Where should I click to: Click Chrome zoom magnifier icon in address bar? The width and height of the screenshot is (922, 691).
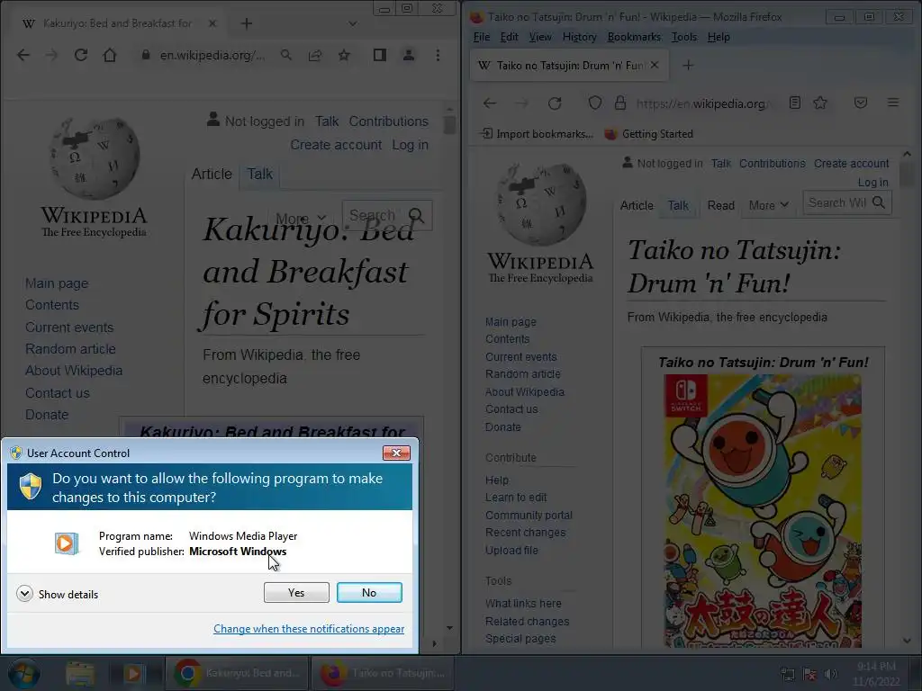point(286,55)
